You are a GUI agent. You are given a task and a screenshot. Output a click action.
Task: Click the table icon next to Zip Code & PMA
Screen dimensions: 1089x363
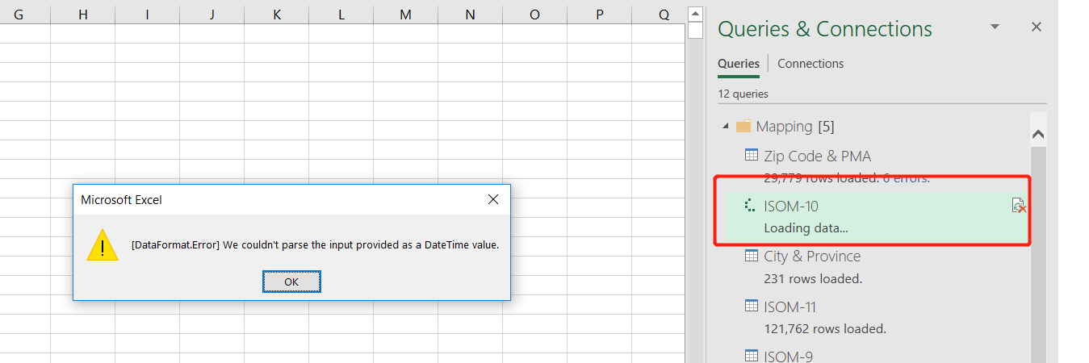[x=751, y=156]
